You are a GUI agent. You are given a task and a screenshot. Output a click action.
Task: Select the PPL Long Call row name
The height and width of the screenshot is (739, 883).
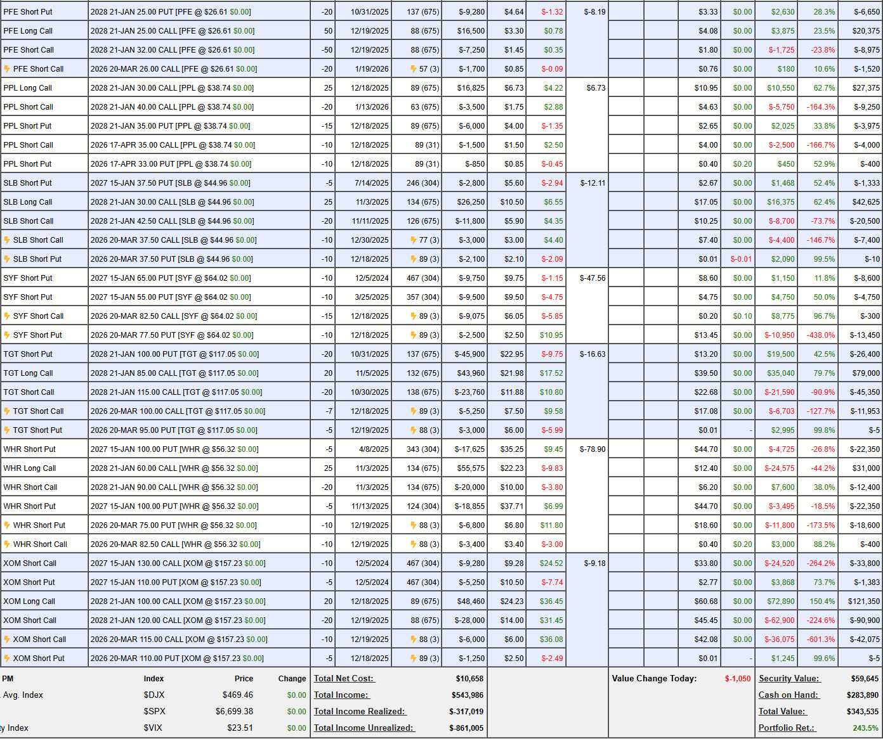28,88
